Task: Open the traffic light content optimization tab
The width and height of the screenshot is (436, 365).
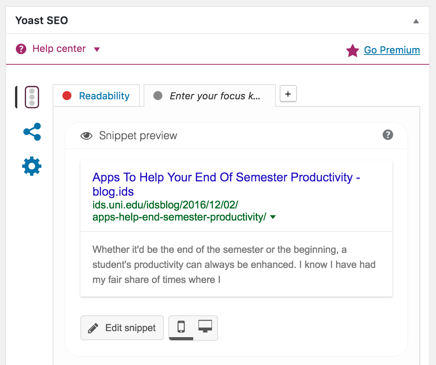Action: 32,97
